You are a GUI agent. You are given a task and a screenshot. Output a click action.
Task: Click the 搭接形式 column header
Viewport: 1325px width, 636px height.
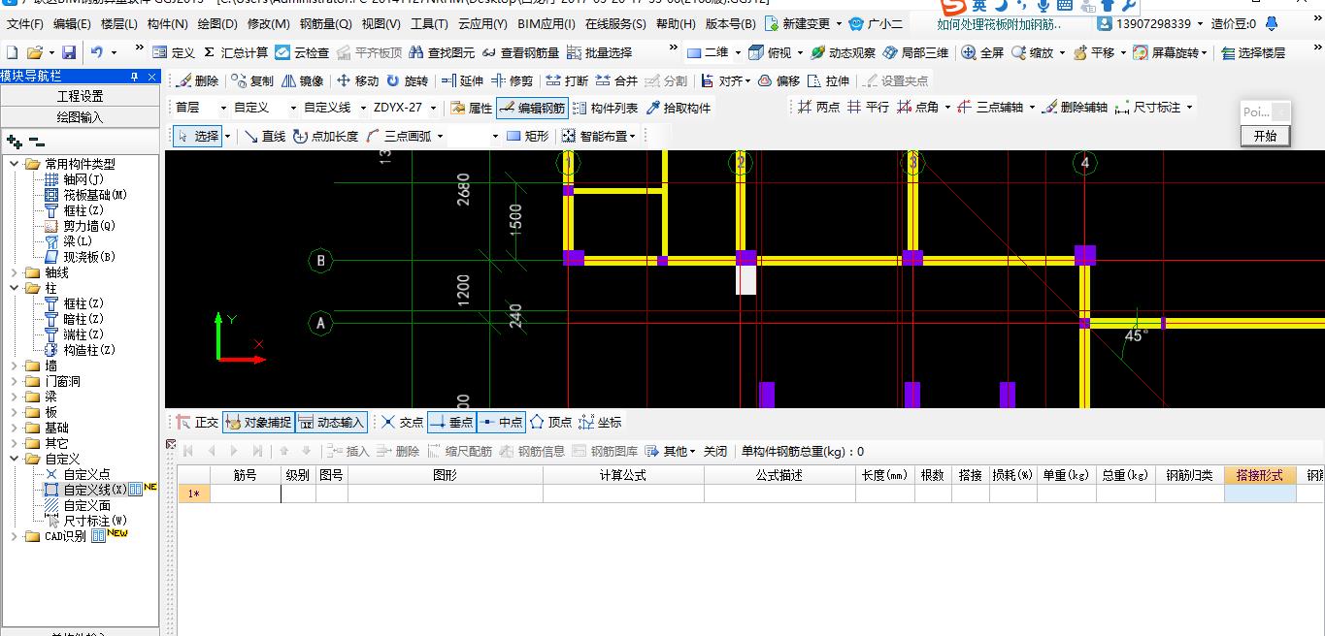1260,475
